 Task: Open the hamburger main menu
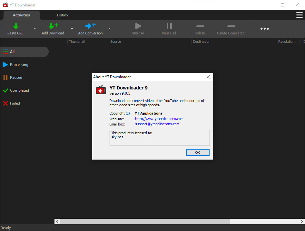[x=300, y=15]
